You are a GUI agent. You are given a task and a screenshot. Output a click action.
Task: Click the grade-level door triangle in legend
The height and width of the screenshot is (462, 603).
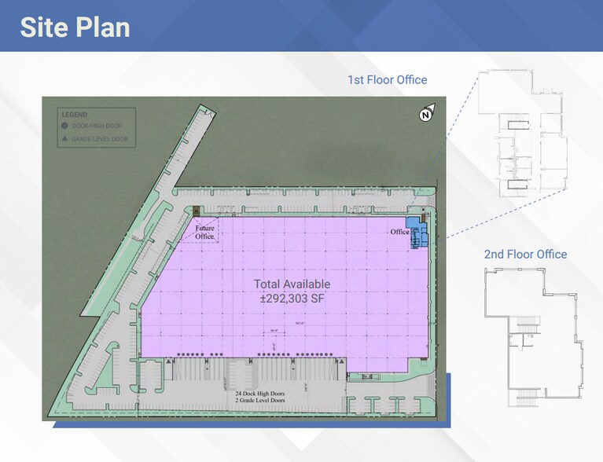point(64,139)
